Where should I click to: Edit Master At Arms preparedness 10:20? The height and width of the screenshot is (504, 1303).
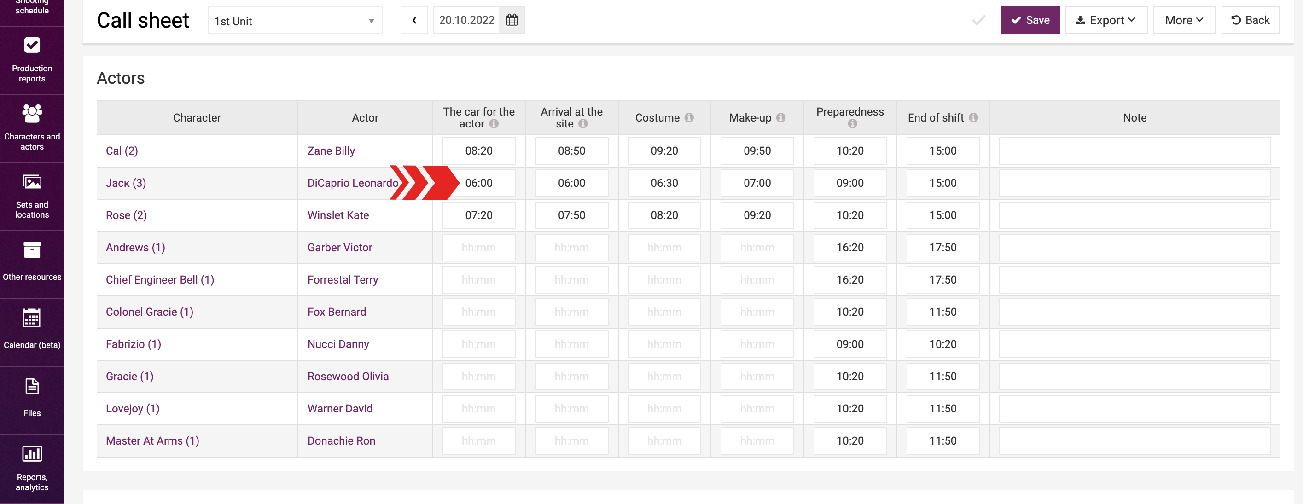(x=850, y=441)
